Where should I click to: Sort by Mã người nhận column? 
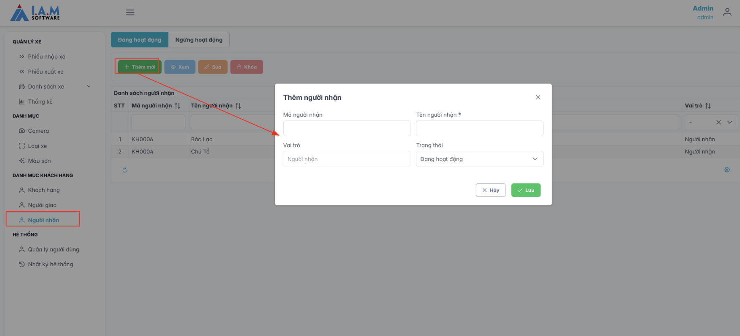tap(177, 106)
